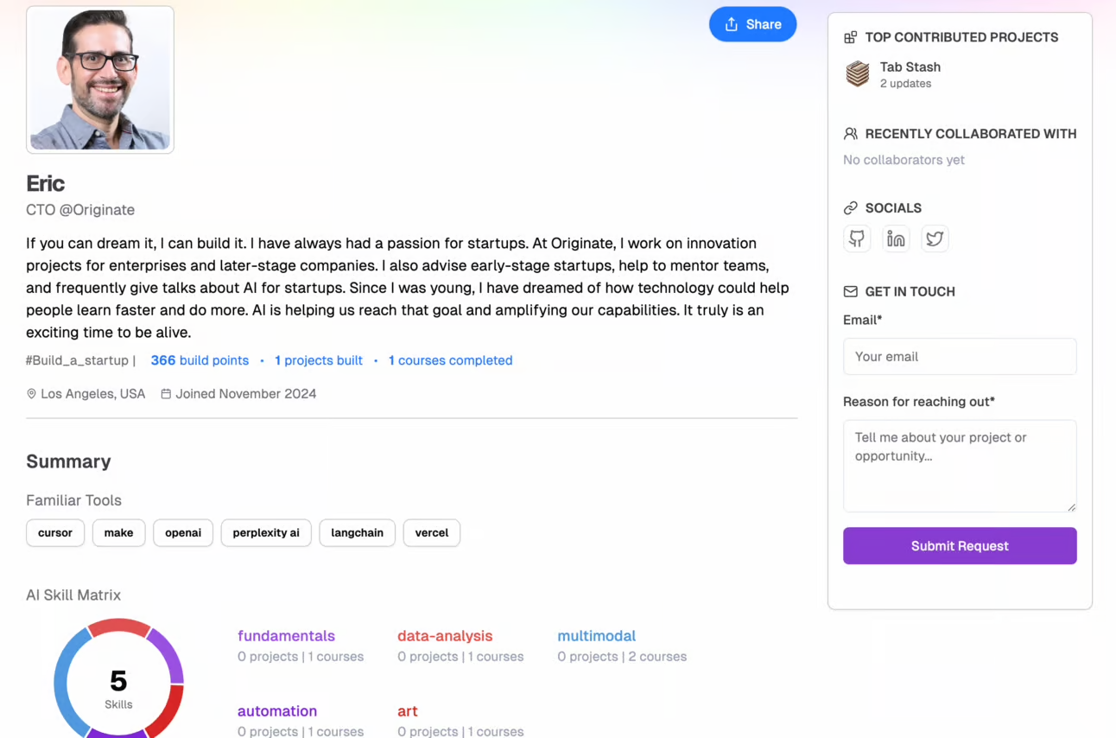Click the Top Contributed Projects grid icon
The height and width of the screenshot is (738, 1116).
tap(850, 37)
